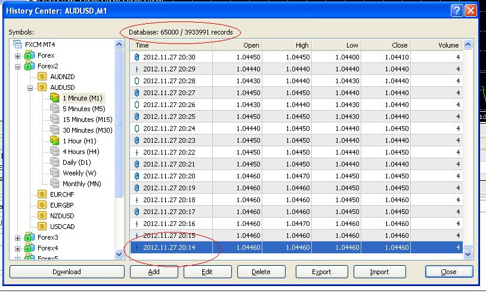Sort by the Close column header
This screenshot has height=292, width=486.
pos(386,45)
